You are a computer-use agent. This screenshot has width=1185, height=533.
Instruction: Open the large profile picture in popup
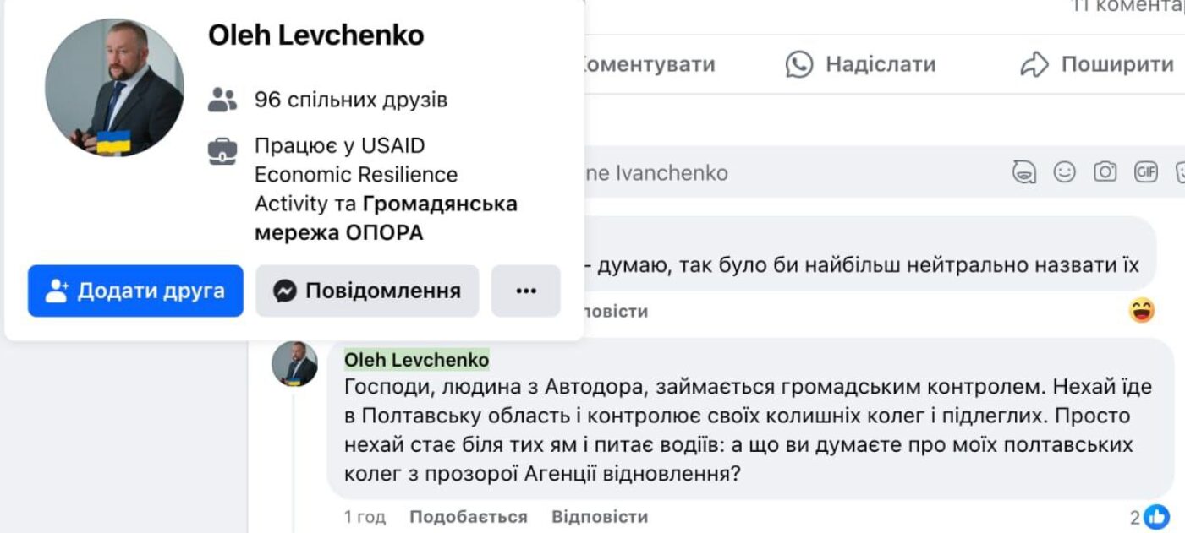click(x=114, y=87)
